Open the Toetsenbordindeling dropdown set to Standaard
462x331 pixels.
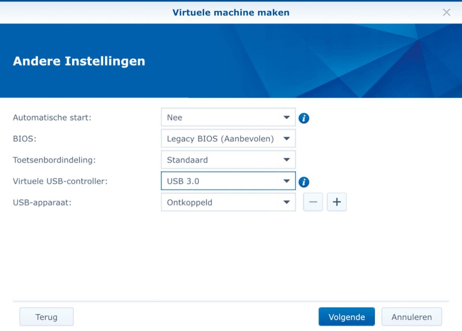[228, 160]
